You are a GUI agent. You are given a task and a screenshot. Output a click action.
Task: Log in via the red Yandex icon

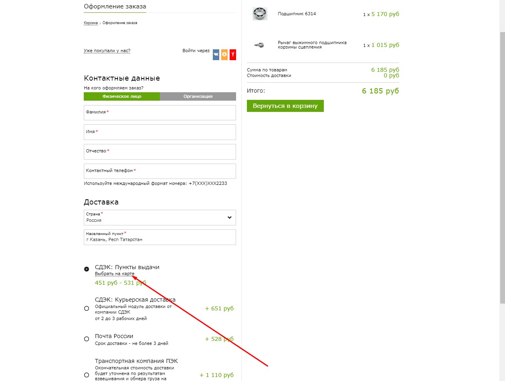click(233, 54)
